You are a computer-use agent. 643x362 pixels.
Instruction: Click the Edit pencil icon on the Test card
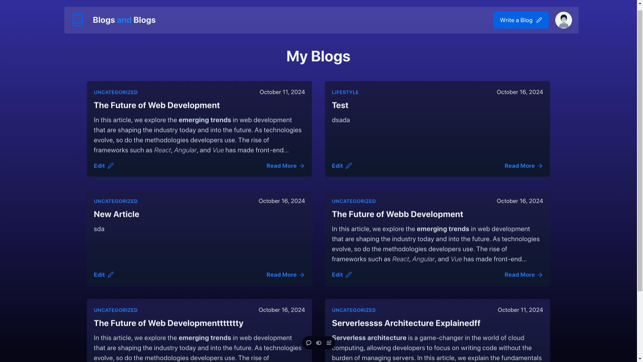pyautogui.click(x=349, y=166)
